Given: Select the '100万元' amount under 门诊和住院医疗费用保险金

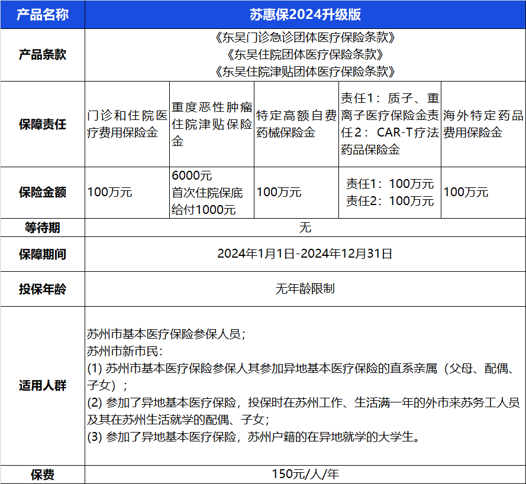Looking at the screenshot, I should click(109, 193).
